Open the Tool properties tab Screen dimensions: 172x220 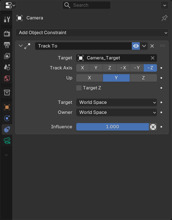7,19
